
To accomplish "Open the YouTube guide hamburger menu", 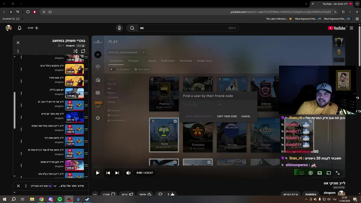I will 351,28.
